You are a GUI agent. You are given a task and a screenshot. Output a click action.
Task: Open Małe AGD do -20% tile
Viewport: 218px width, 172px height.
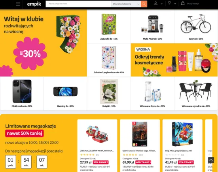pyautogui.click(x=152, y=26)
